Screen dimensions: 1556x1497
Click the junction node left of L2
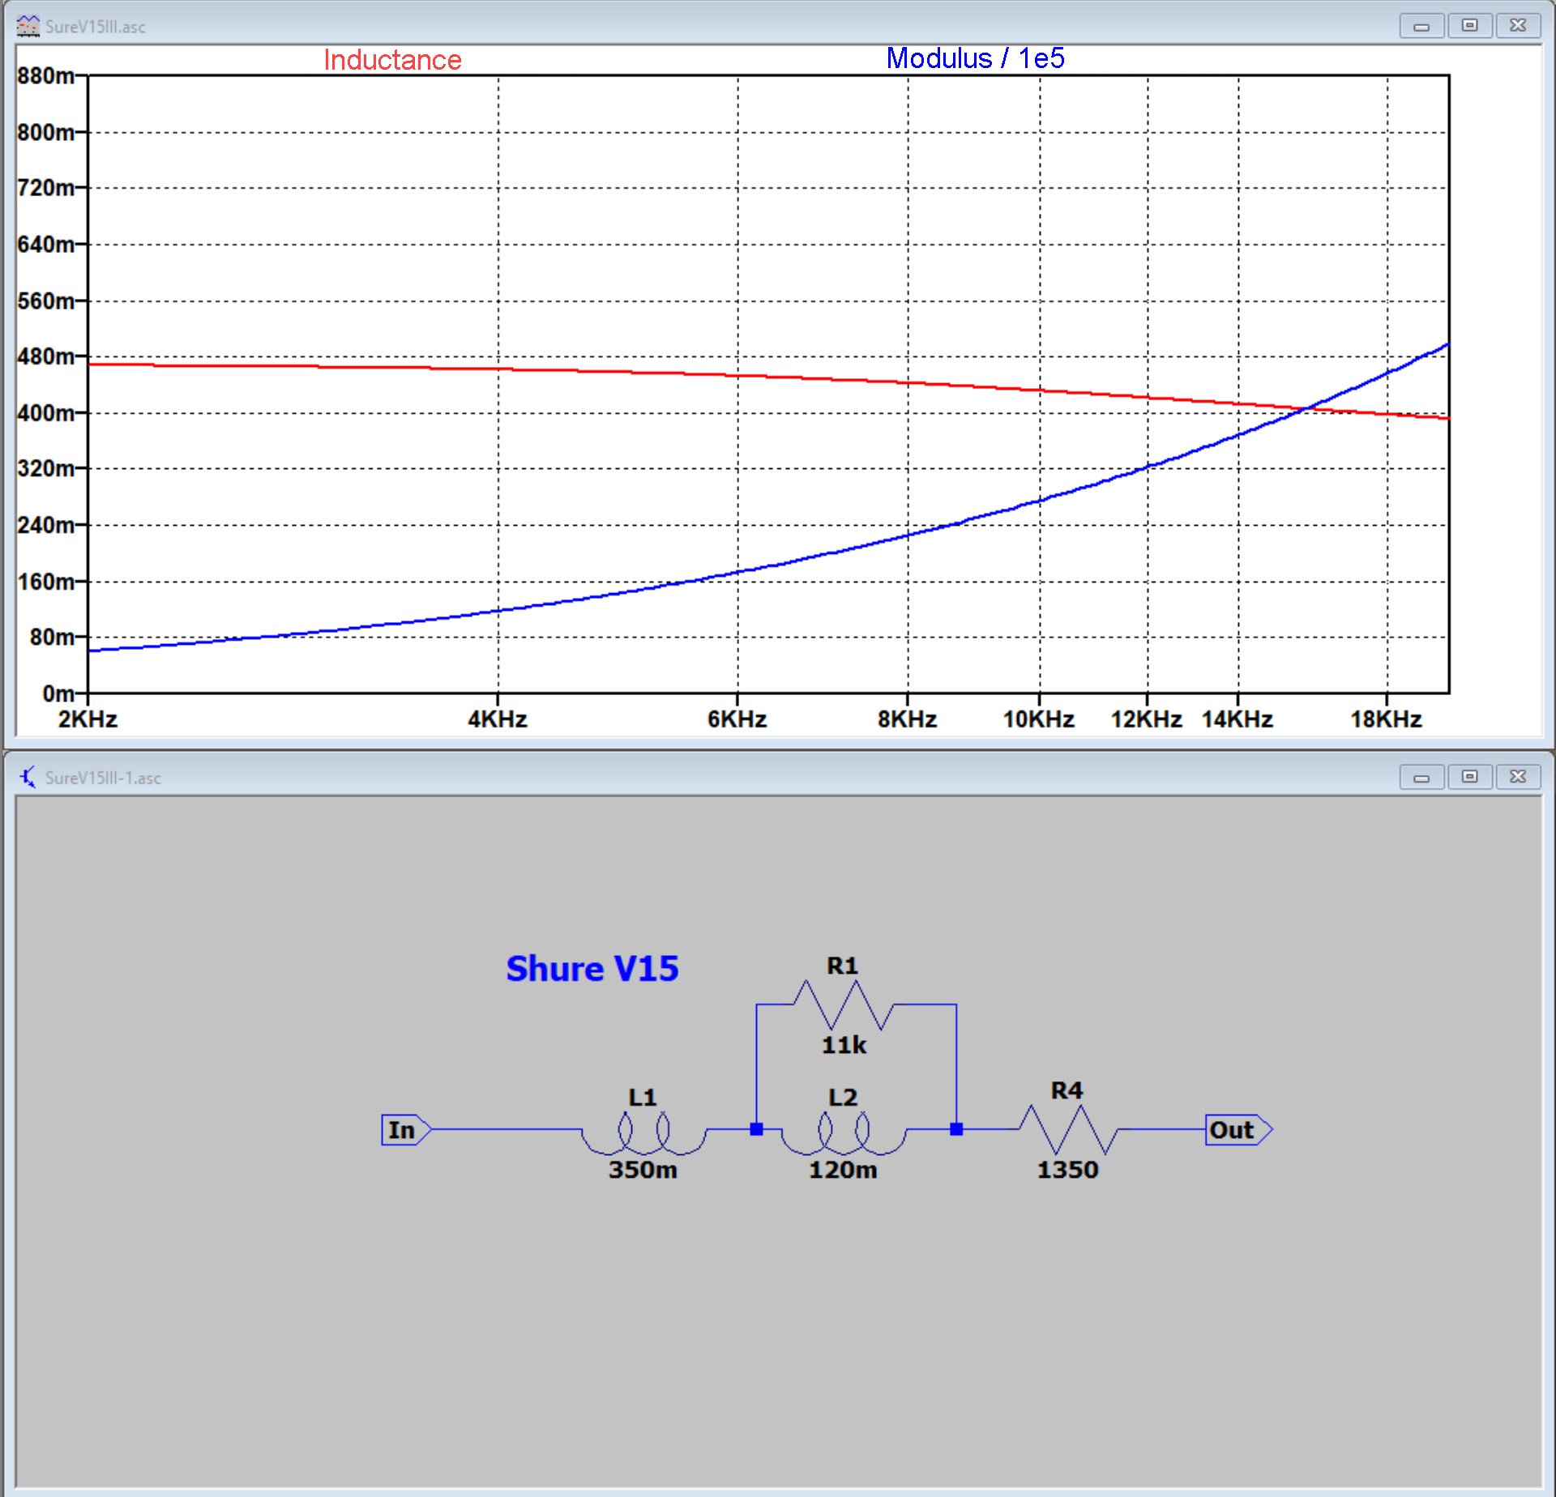click(x=756, y=1129)
